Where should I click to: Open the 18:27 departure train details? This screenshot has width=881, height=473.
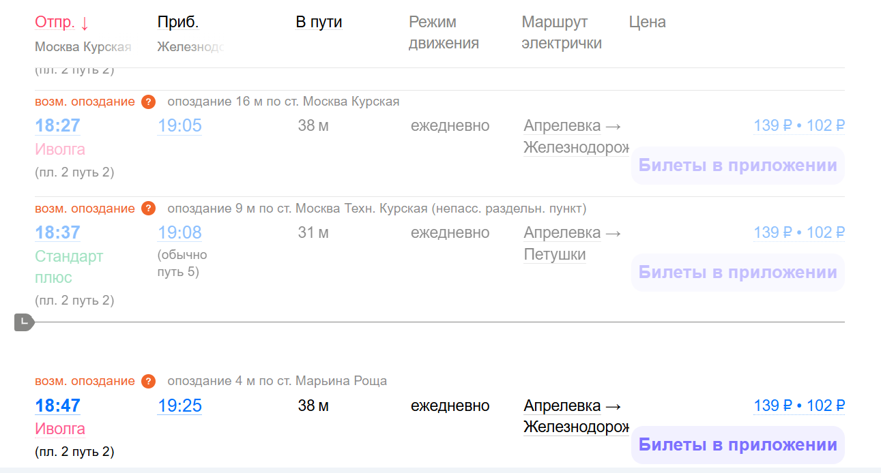[57, 126]
